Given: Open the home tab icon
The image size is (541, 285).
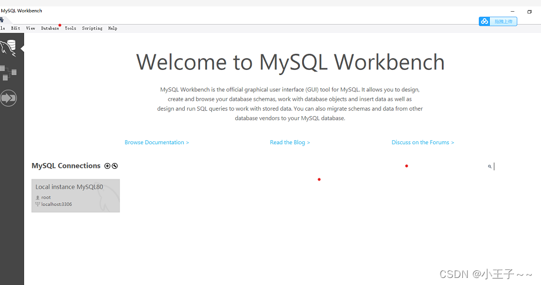Looking at the screenshot, I should tap(1, 19).
